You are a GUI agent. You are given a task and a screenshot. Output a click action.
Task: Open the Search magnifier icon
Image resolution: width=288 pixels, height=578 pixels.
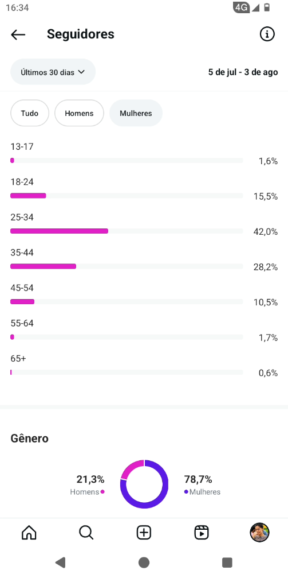86,533
